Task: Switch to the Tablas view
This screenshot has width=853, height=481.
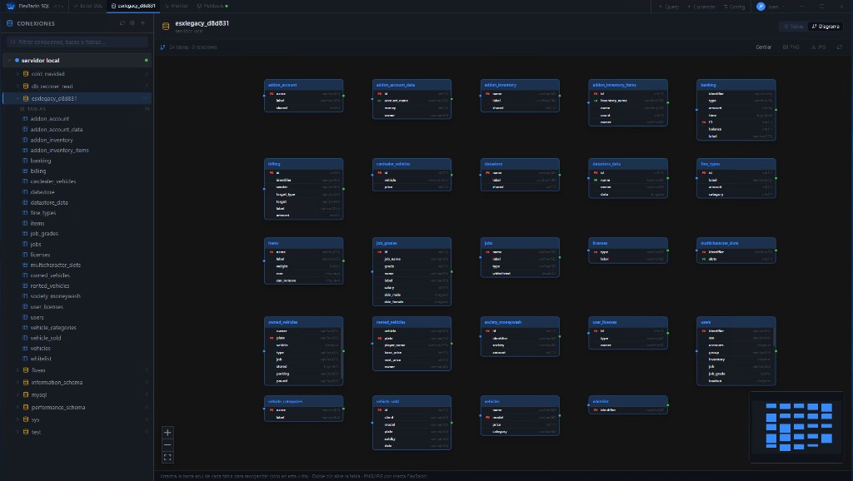Action: [794, 26]
